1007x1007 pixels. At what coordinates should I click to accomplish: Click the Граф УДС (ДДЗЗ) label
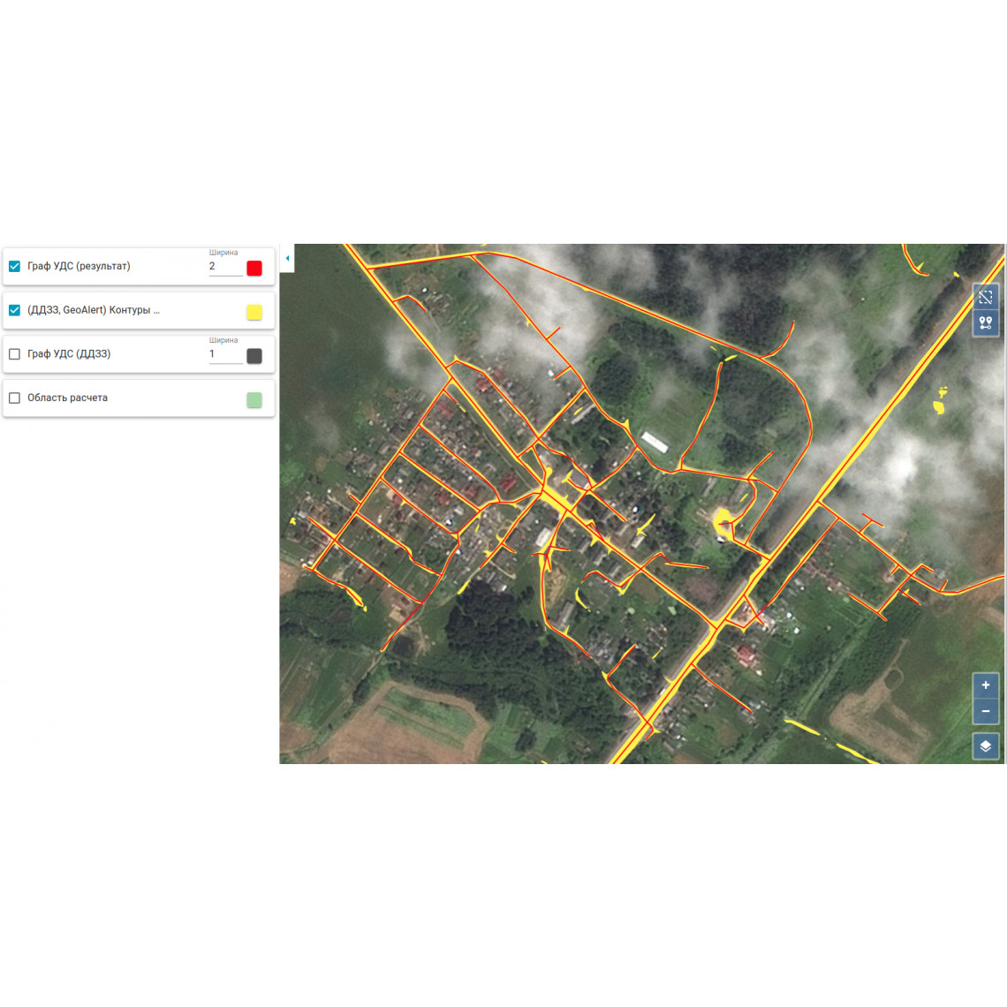[69, 354]
